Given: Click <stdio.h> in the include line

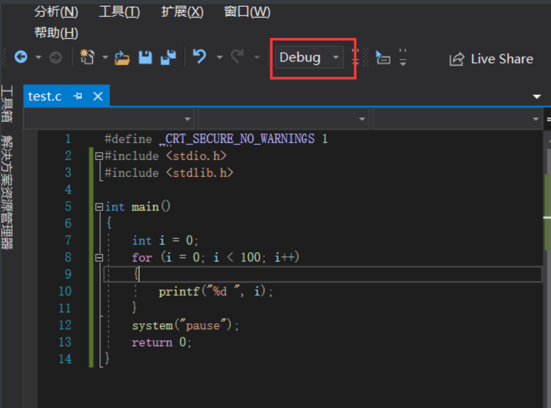Looking at the screenshot, I should tap(197, 156).
